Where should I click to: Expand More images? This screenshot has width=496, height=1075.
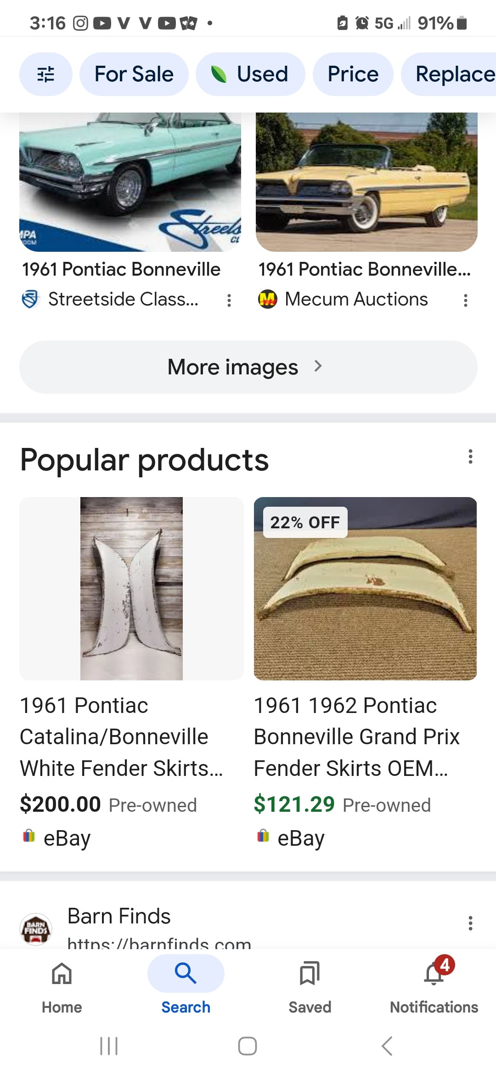(248, 367)
